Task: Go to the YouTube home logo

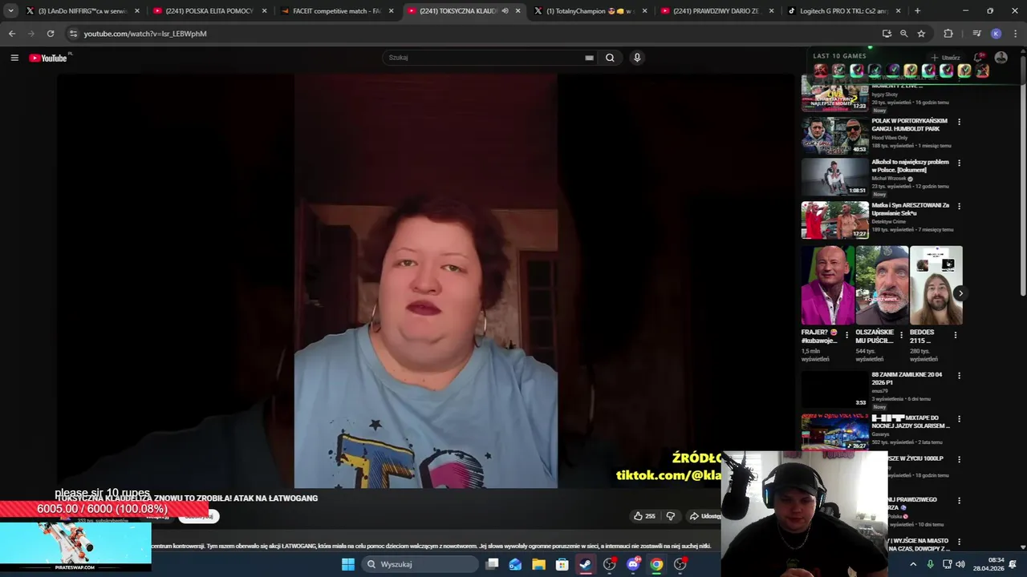Action: (x=48, y=58)
